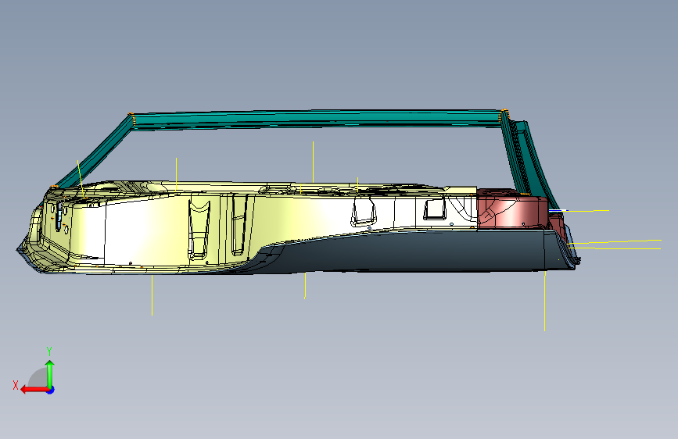Select the pink-red part at the door end
This screenshot has width=678, height=439.
[512, 209]
